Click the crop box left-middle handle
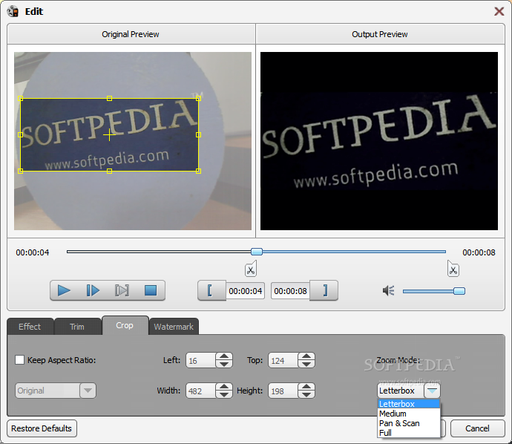 [x=21, y=134]
